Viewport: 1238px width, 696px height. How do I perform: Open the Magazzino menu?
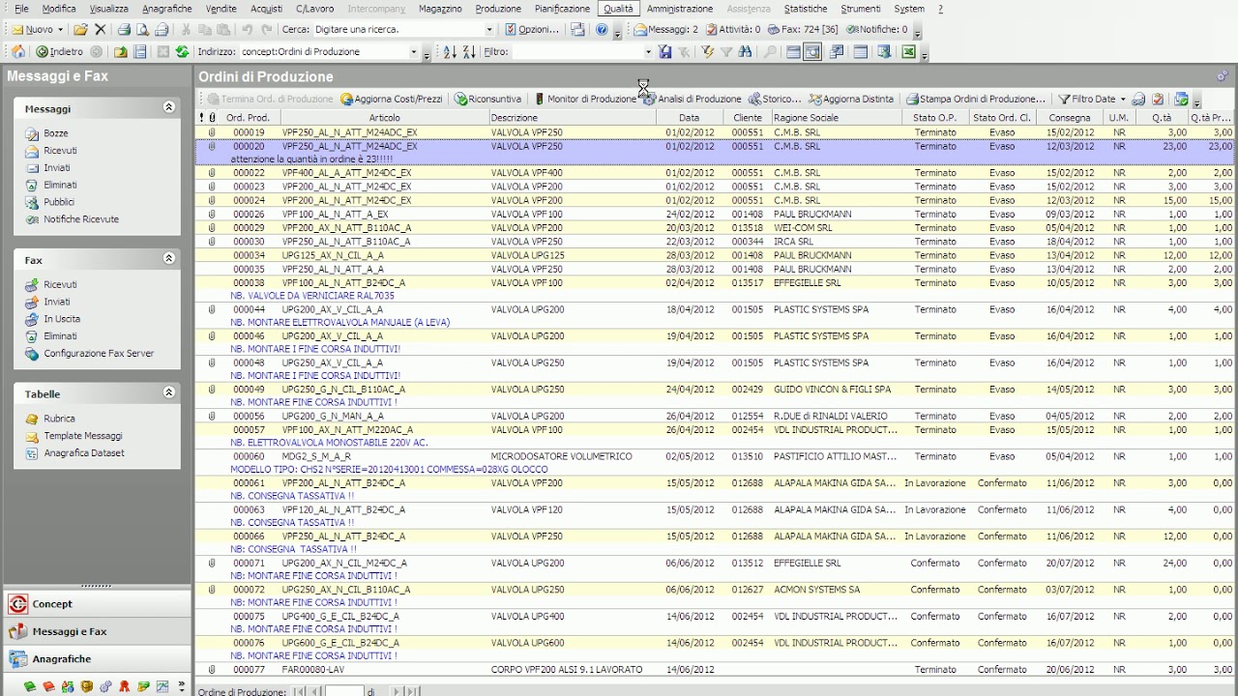click(x=440, y=9)
